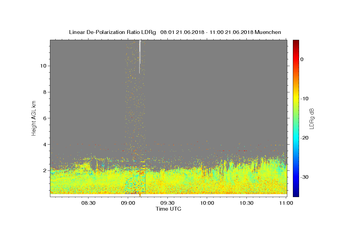Click the 10:00 time tick label
The image size is (355, 236).
click(x=207, y=203)
